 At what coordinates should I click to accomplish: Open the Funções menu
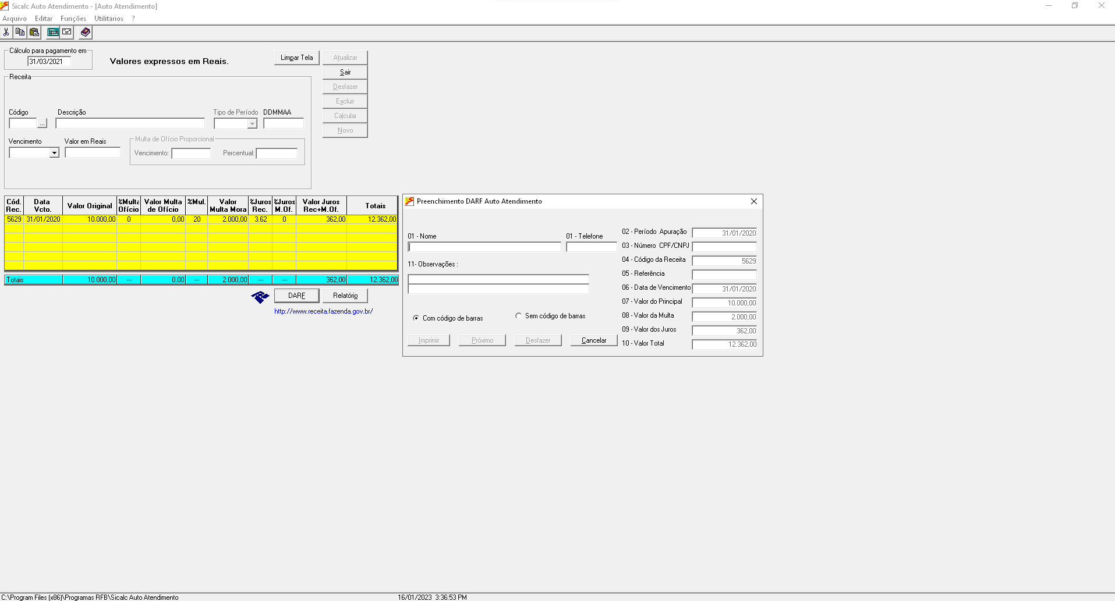pyautogui.click(x=73, y=19)
